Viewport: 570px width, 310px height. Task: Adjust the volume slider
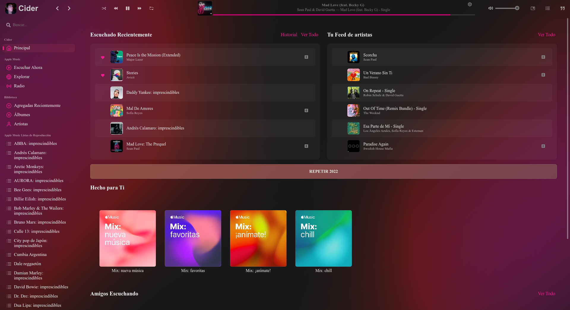pyautogui.click(x=507, y=8)
